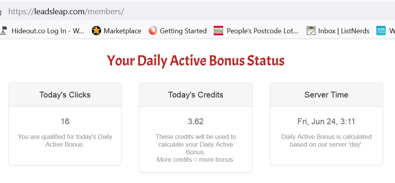Click the server time Fri, Jun 24, 3:11

[x=326, y=121]
